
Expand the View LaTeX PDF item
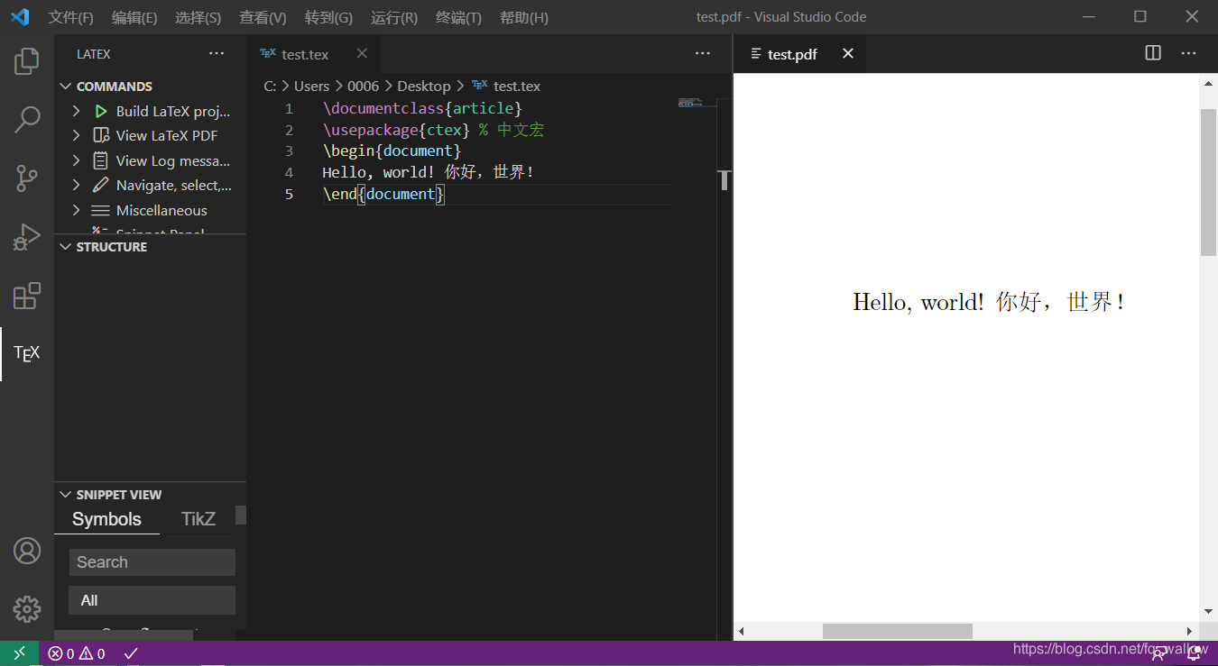pyautogui.click(x=78, y=136)
